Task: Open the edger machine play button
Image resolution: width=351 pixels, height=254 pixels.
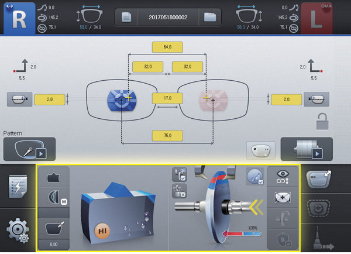Action: click(307, 149)
